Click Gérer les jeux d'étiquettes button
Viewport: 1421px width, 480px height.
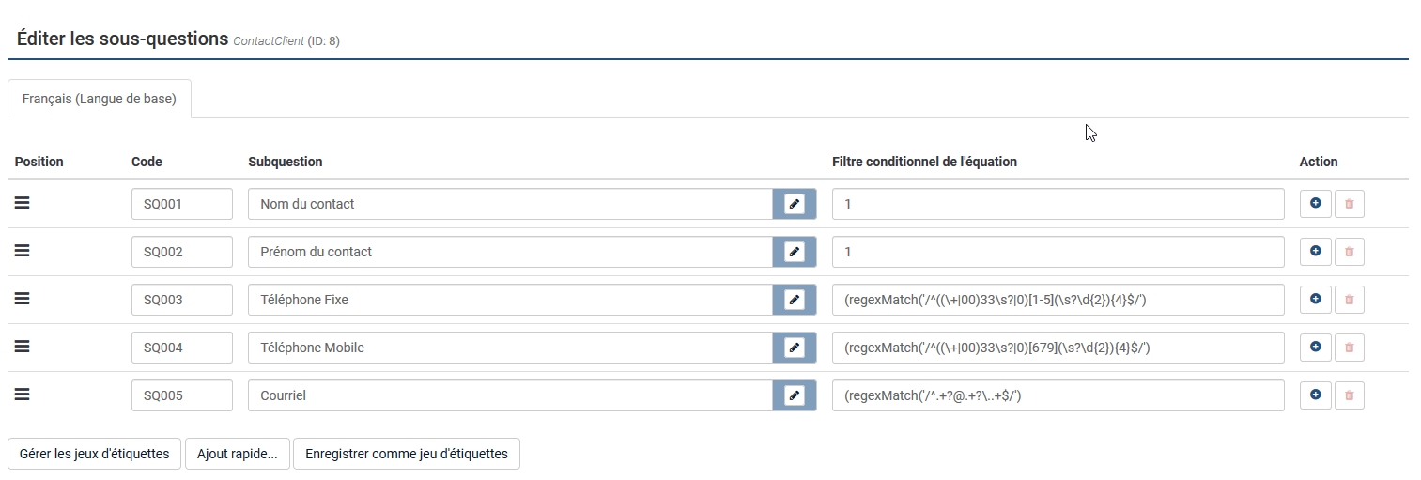(94, 454)
